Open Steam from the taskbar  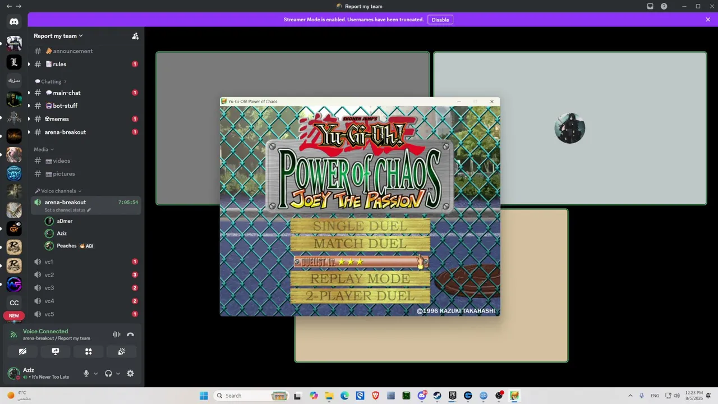[x=438, y=396]
